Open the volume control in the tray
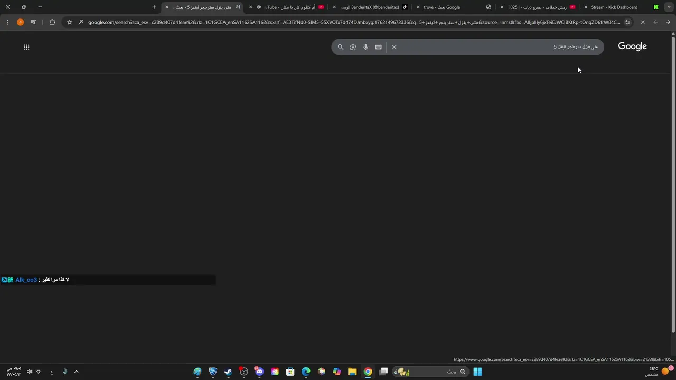The width and height of the screenshot is (676, 380). click(x=29, y=372)
